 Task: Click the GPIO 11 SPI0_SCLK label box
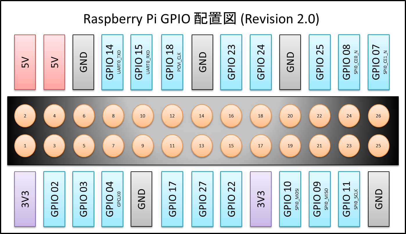[349, 199]
